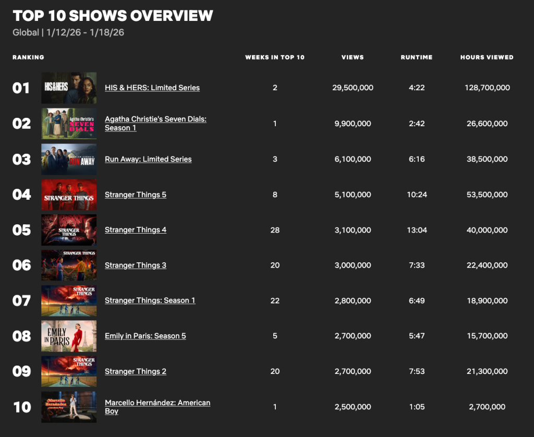The width and height of the screenshot is (534, 437).
Task: Open the Stranger Things 5 link
Action: click(x=136, y=195)
